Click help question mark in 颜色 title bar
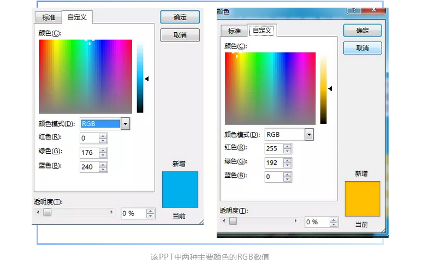 pos(354,10)
